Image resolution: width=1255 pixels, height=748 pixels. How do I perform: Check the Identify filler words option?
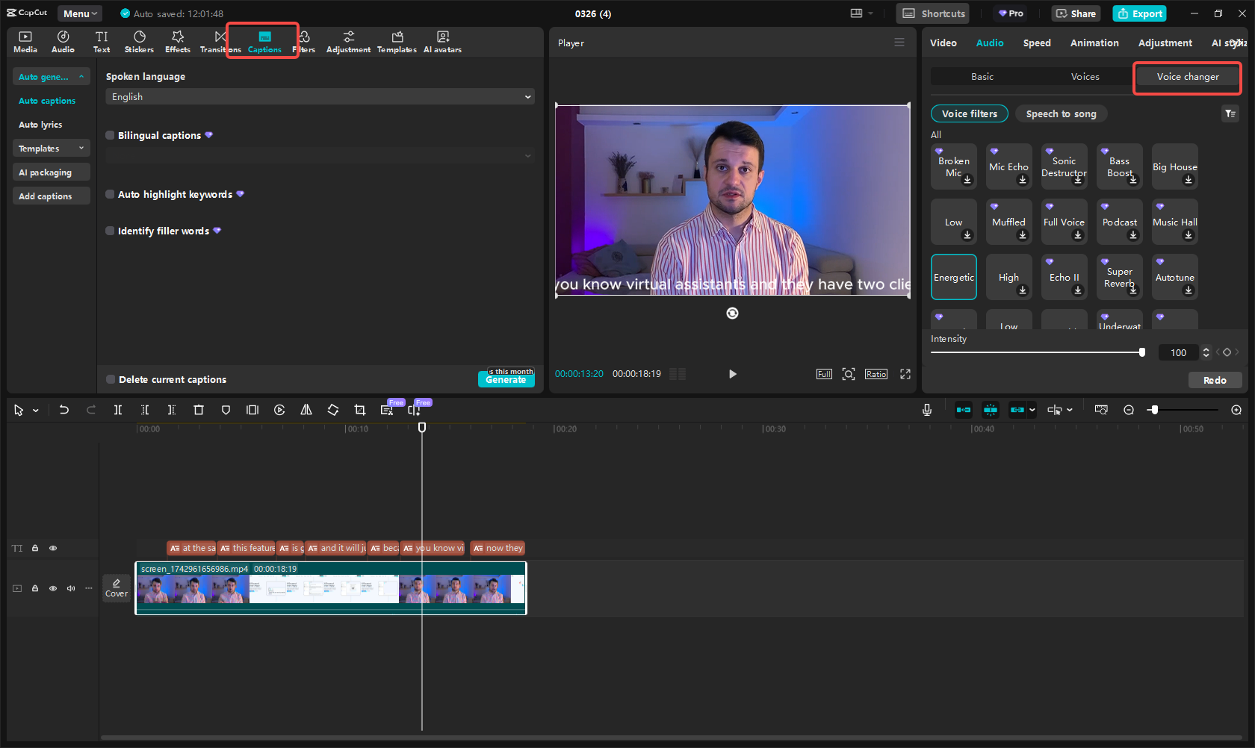coord(109,231)
